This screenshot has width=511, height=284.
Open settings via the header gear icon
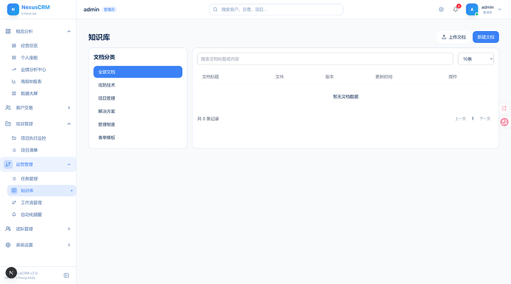[x=441, y=10]
